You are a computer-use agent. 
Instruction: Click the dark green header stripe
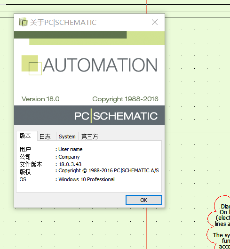pos(71,35)
